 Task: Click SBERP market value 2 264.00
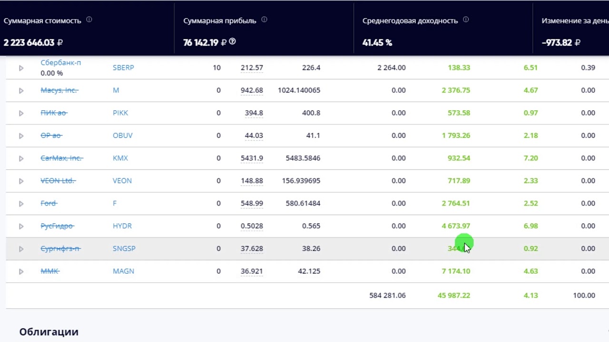tap(392, 67)
